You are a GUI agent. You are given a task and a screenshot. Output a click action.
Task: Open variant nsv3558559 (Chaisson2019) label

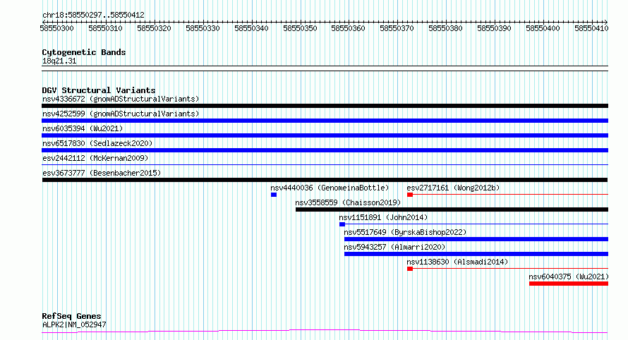348,202
